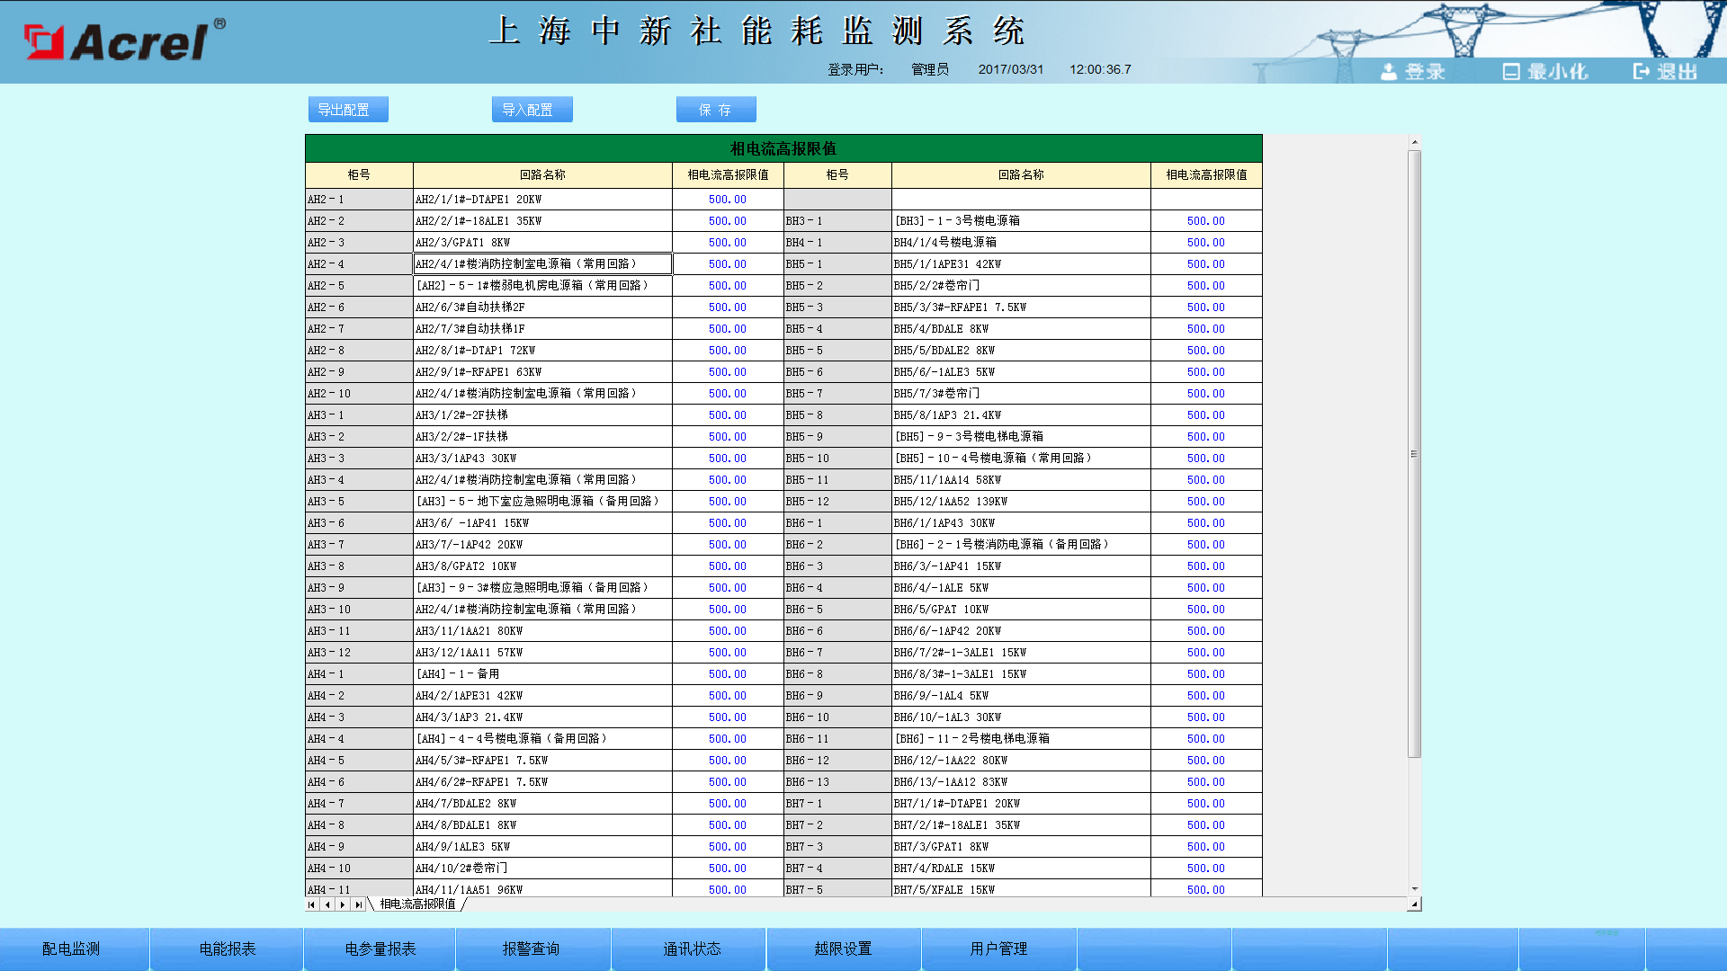Click the Acrel logo

click(x=123, y=40)
